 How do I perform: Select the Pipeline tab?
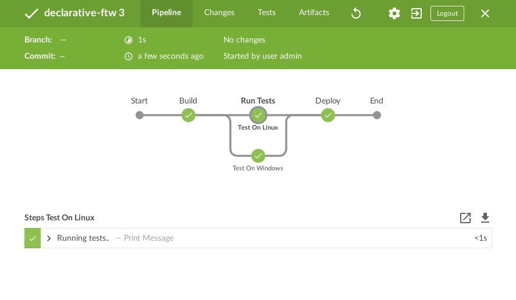tap(166, 13)
